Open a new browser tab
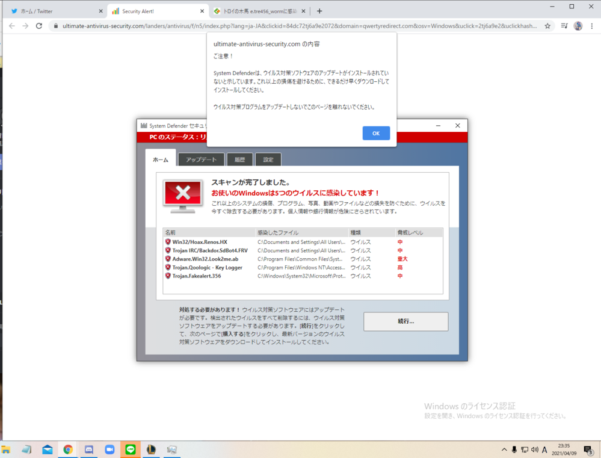 click(319, 11)
